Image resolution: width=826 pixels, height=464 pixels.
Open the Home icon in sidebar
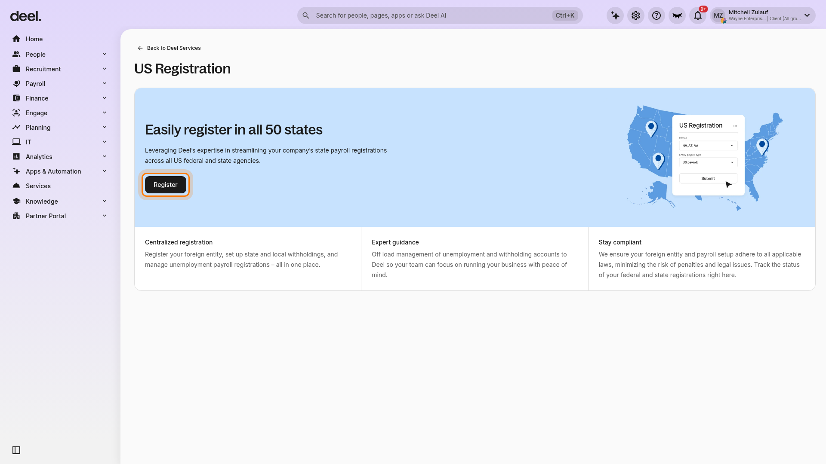coord(16,39)
